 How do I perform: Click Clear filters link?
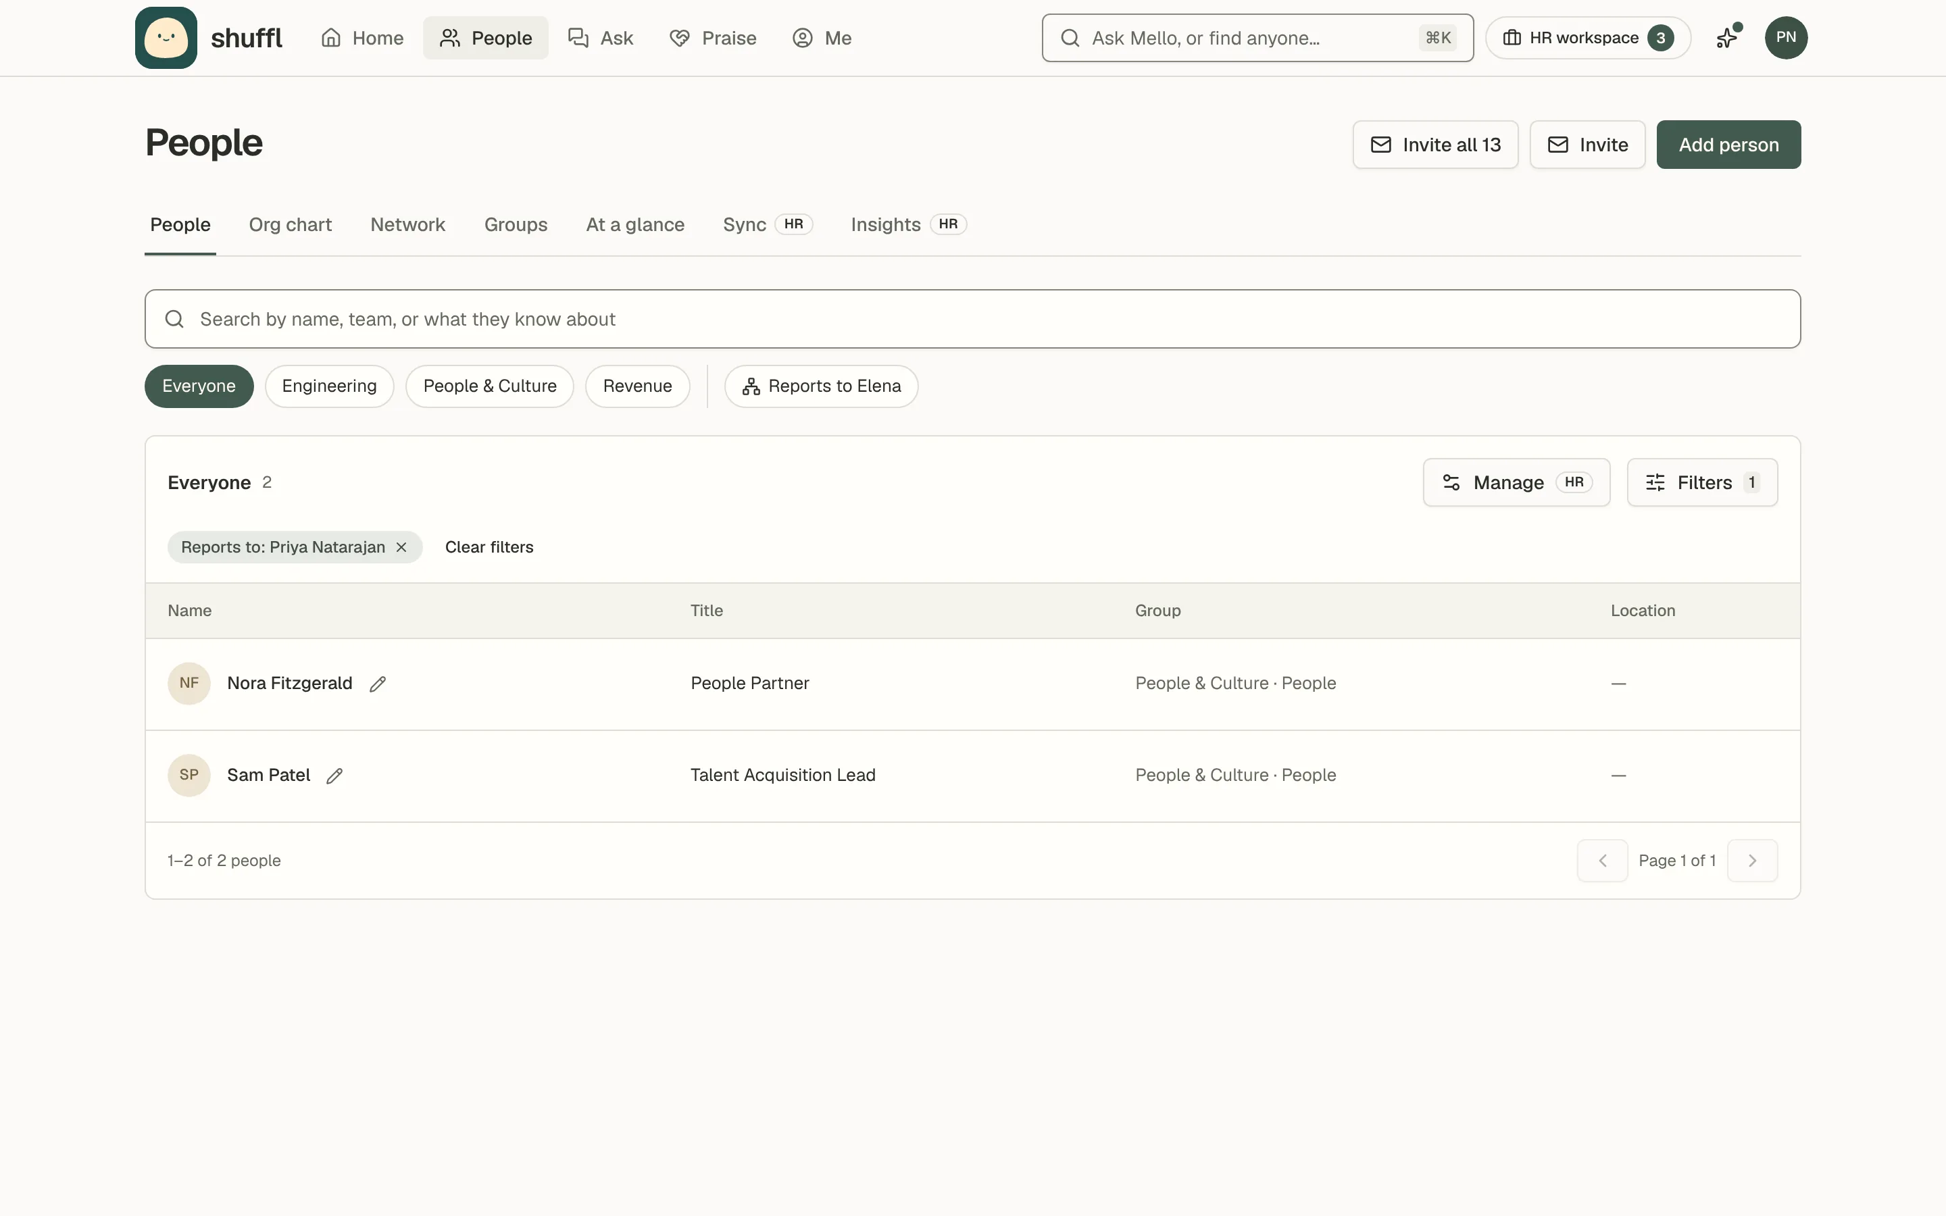(x=489, y=547)
